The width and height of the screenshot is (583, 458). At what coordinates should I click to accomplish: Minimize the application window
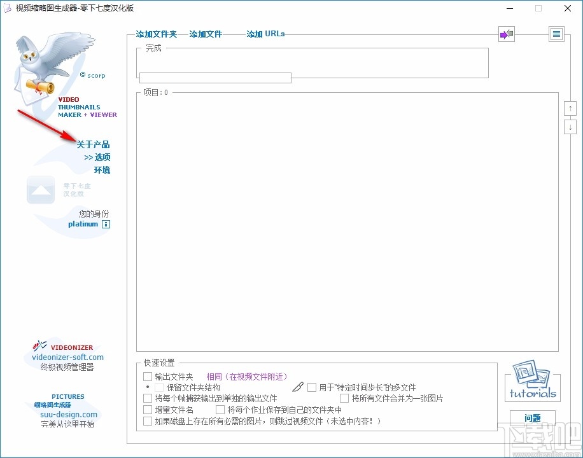(510, 8)
